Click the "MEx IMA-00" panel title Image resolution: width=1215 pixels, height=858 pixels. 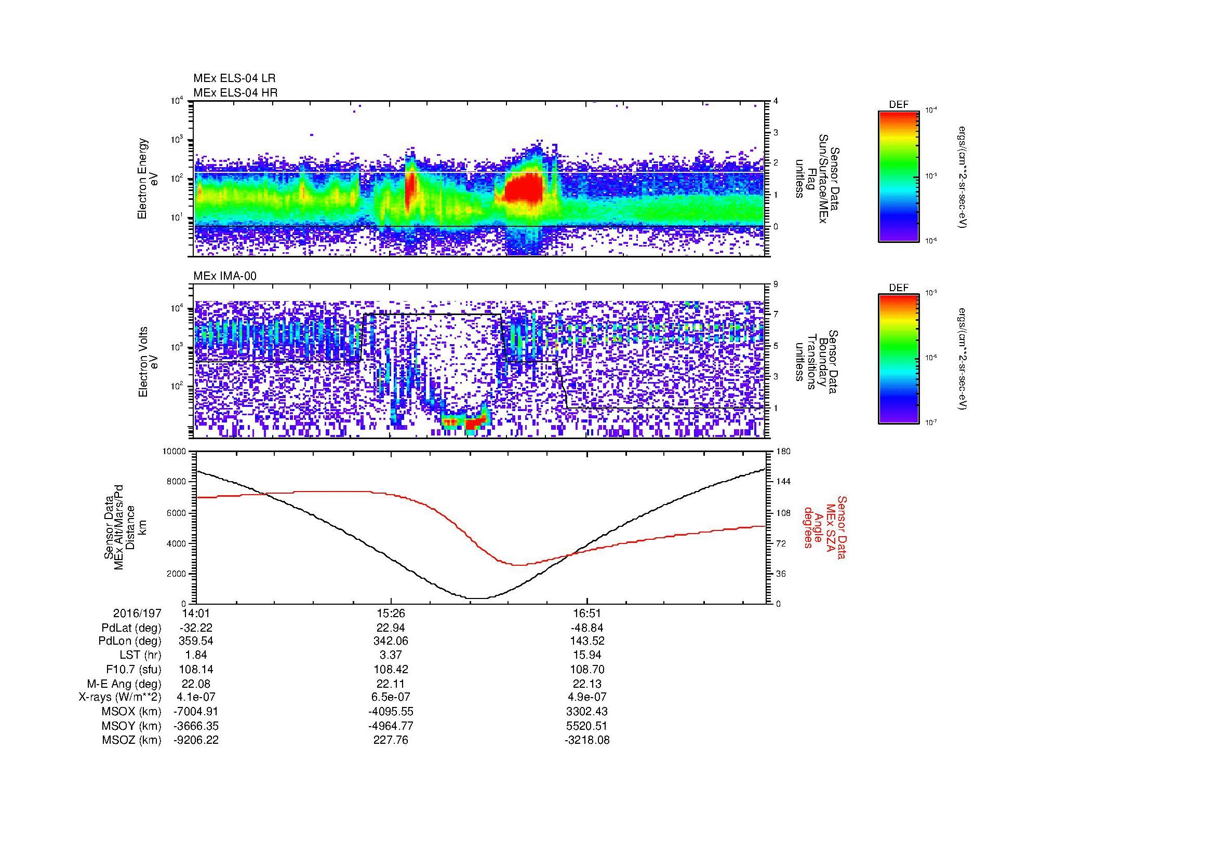coord(225,276)
